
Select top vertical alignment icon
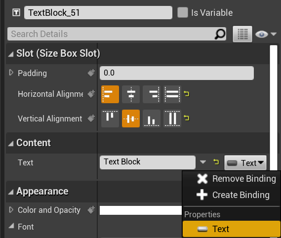point(110,119)
